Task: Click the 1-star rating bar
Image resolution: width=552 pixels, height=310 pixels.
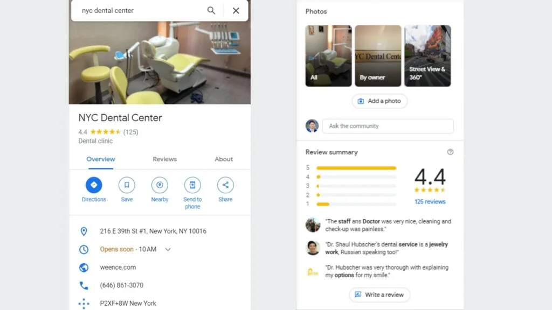Action: pyautogui.click(x=356, y=204)
